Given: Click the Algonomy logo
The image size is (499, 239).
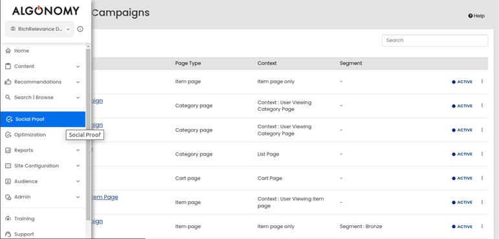Looking at the screenshot, I should 45,11.
